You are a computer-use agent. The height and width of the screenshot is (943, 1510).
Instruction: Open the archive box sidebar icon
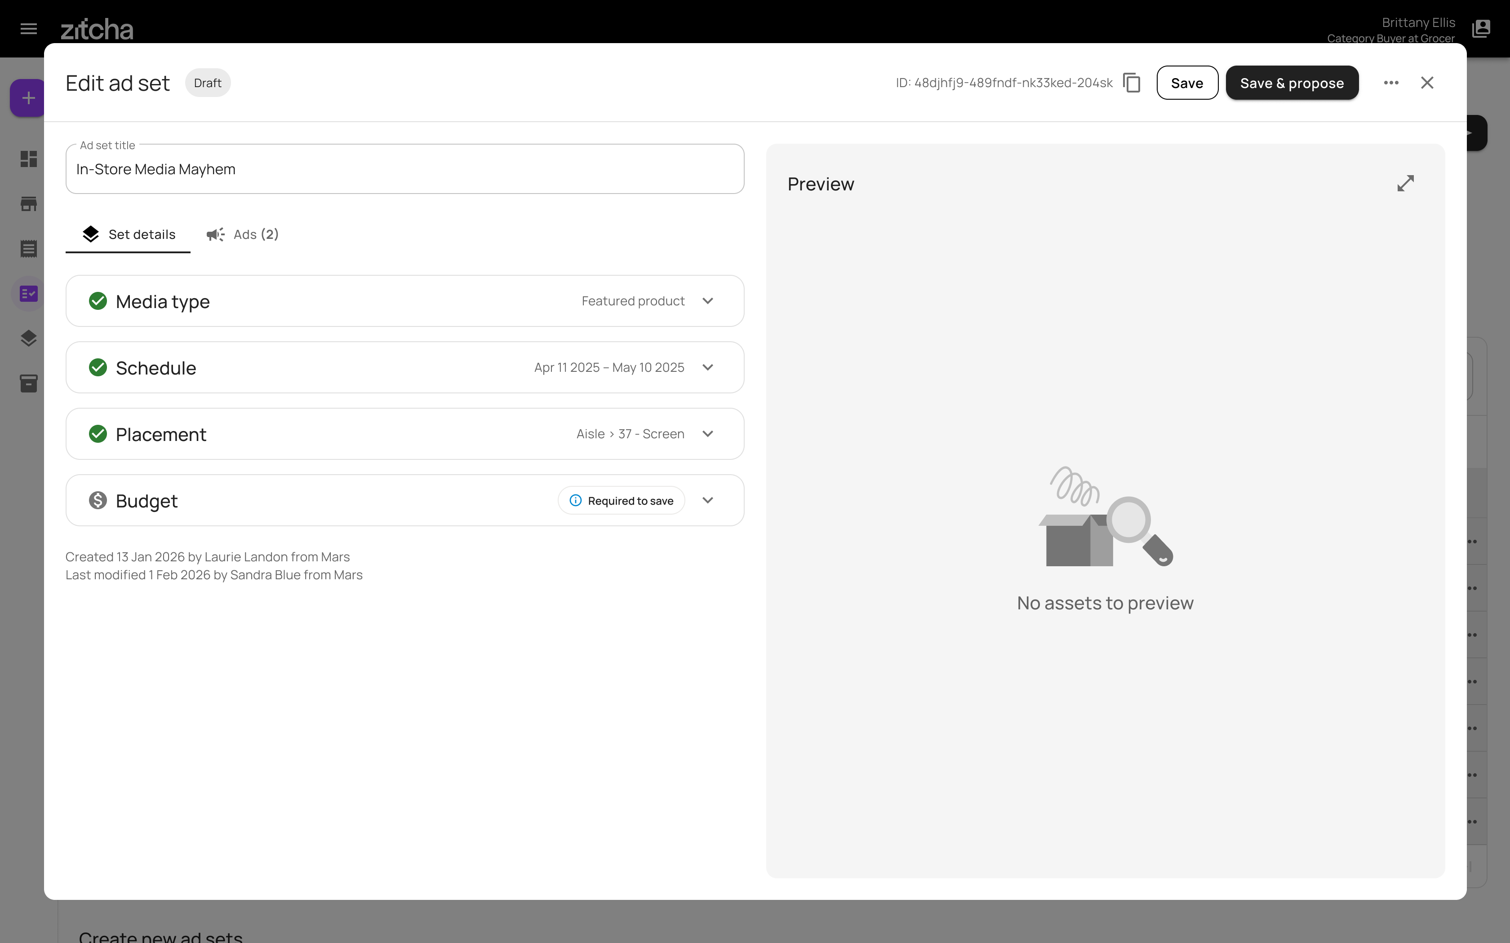point(29,383)
